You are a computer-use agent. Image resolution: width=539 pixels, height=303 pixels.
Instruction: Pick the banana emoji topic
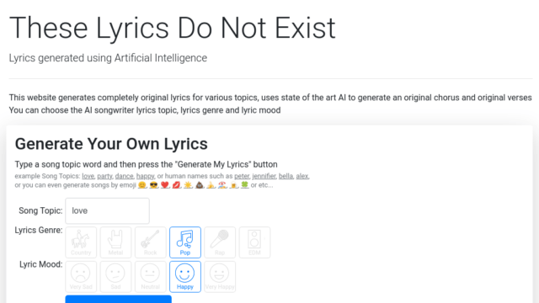click(x=211, y=185)
